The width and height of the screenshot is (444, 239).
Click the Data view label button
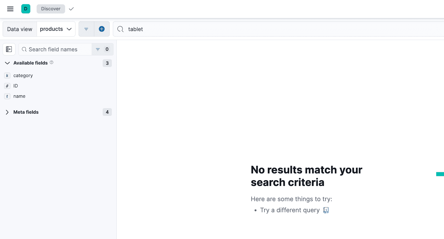pos(20,29)
